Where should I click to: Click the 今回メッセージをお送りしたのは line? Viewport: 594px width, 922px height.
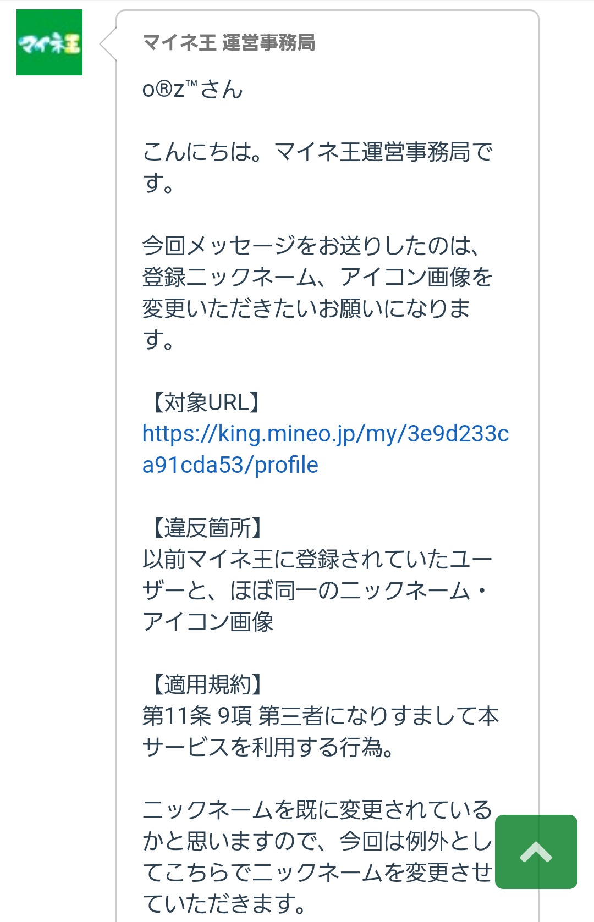pyautogui.click(x=311, y=245)
